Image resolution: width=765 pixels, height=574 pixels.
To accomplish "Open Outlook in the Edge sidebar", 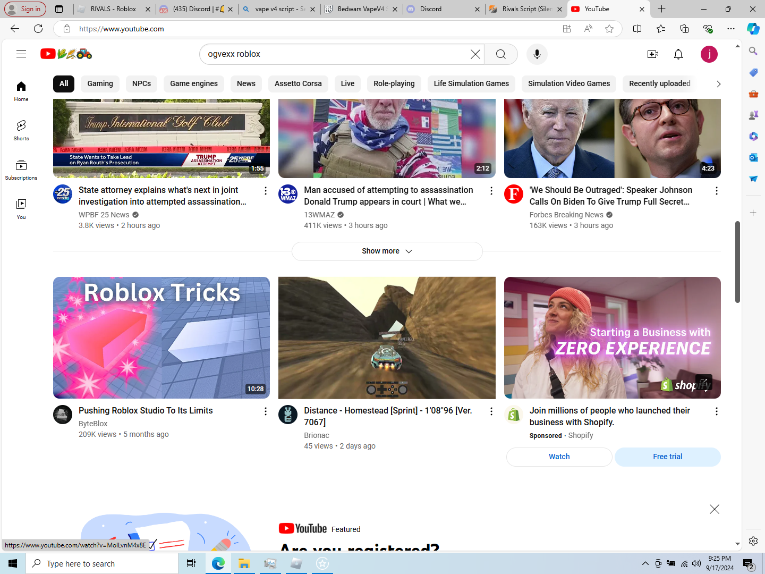I will 753,157.
